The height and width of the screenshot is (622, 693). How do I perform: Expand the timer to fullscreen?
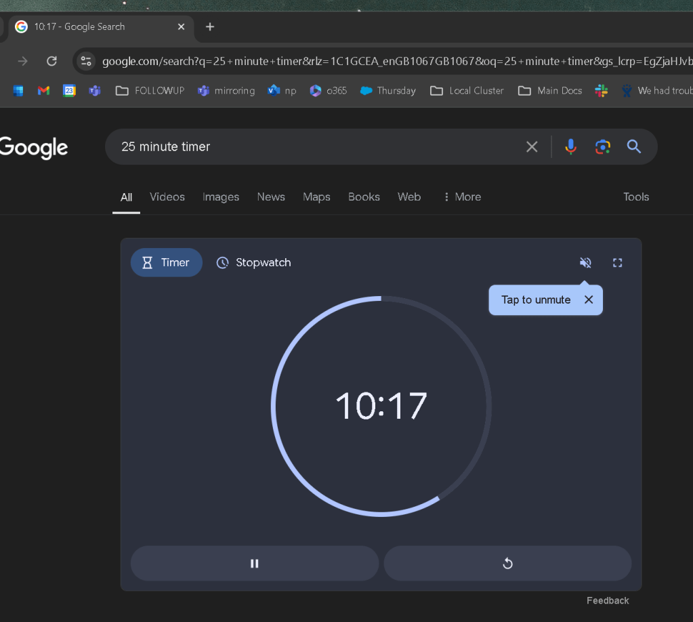pos(617,263)
